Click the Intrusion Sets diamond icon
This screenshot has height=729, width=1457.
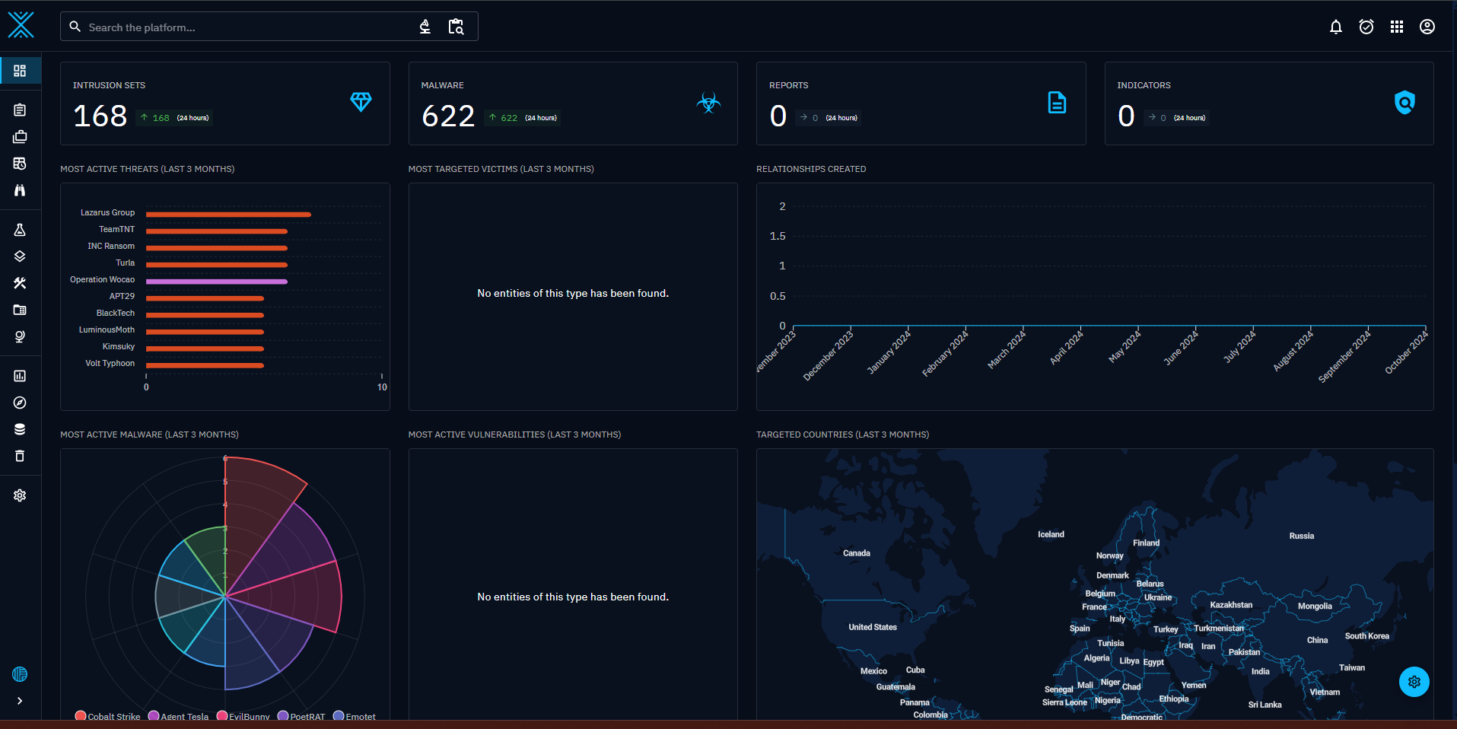[361, 102]
